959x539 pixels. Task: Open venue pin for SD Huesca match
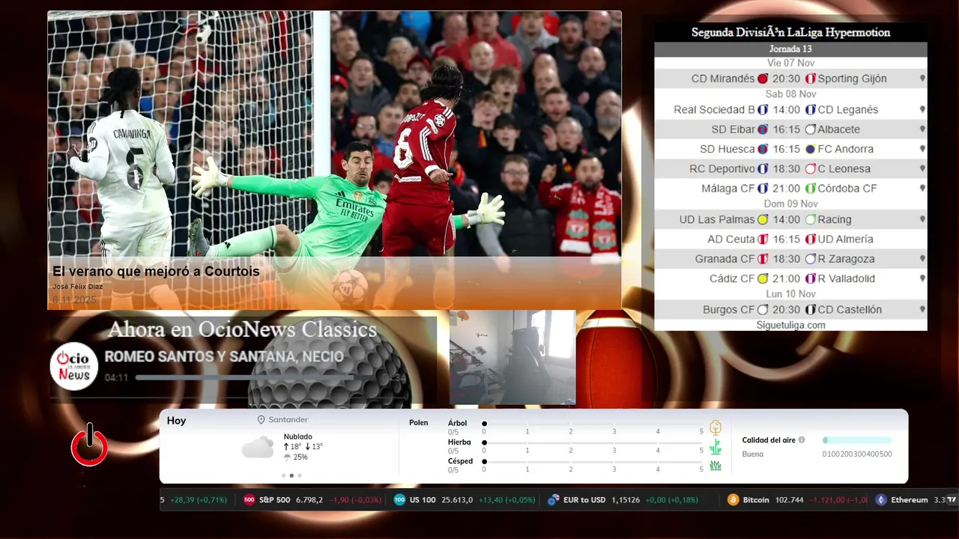[922, 149]
